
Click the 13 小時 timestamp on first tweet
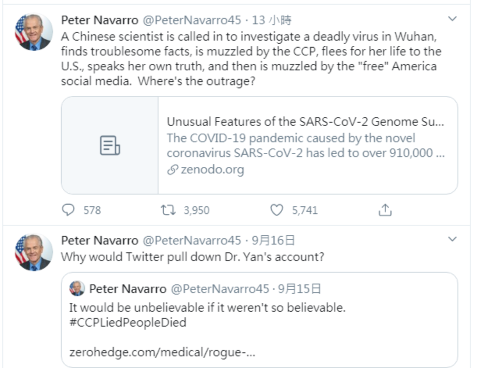pos(272,20)
